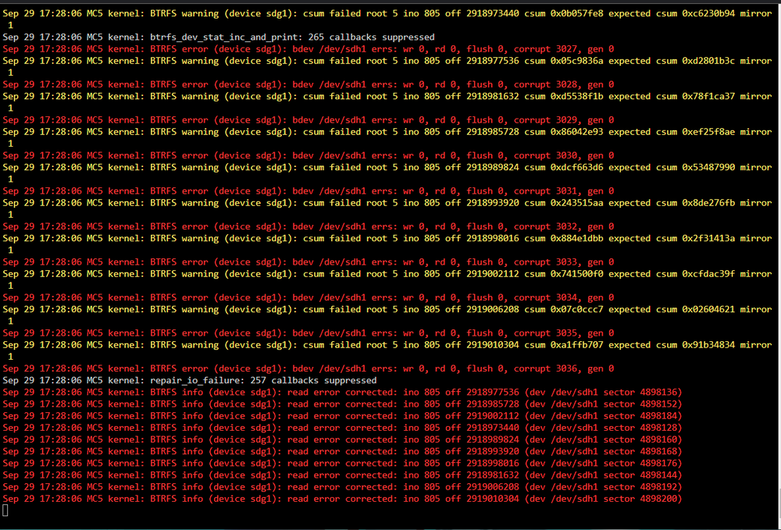Click read error corrected line sector 4898128
Viewport: 781px width, 530px height.
coord(342,428)
